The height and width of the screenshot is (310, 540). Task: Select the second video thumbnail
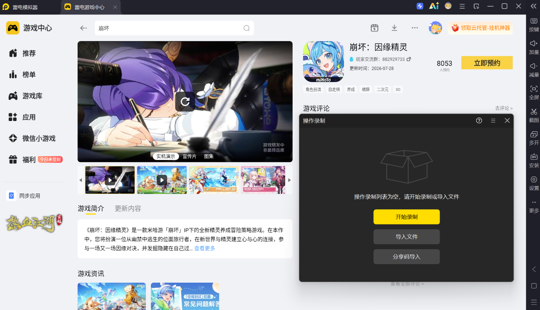162,180
